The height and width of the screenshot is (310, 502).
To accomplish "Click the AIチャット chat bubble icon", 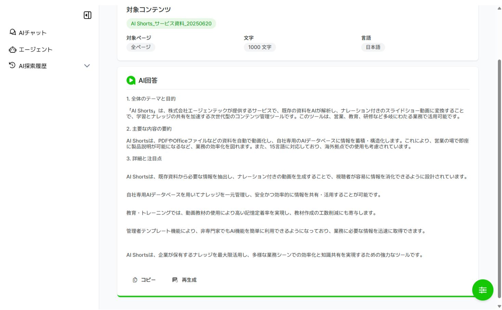I will tap(13, 32).
